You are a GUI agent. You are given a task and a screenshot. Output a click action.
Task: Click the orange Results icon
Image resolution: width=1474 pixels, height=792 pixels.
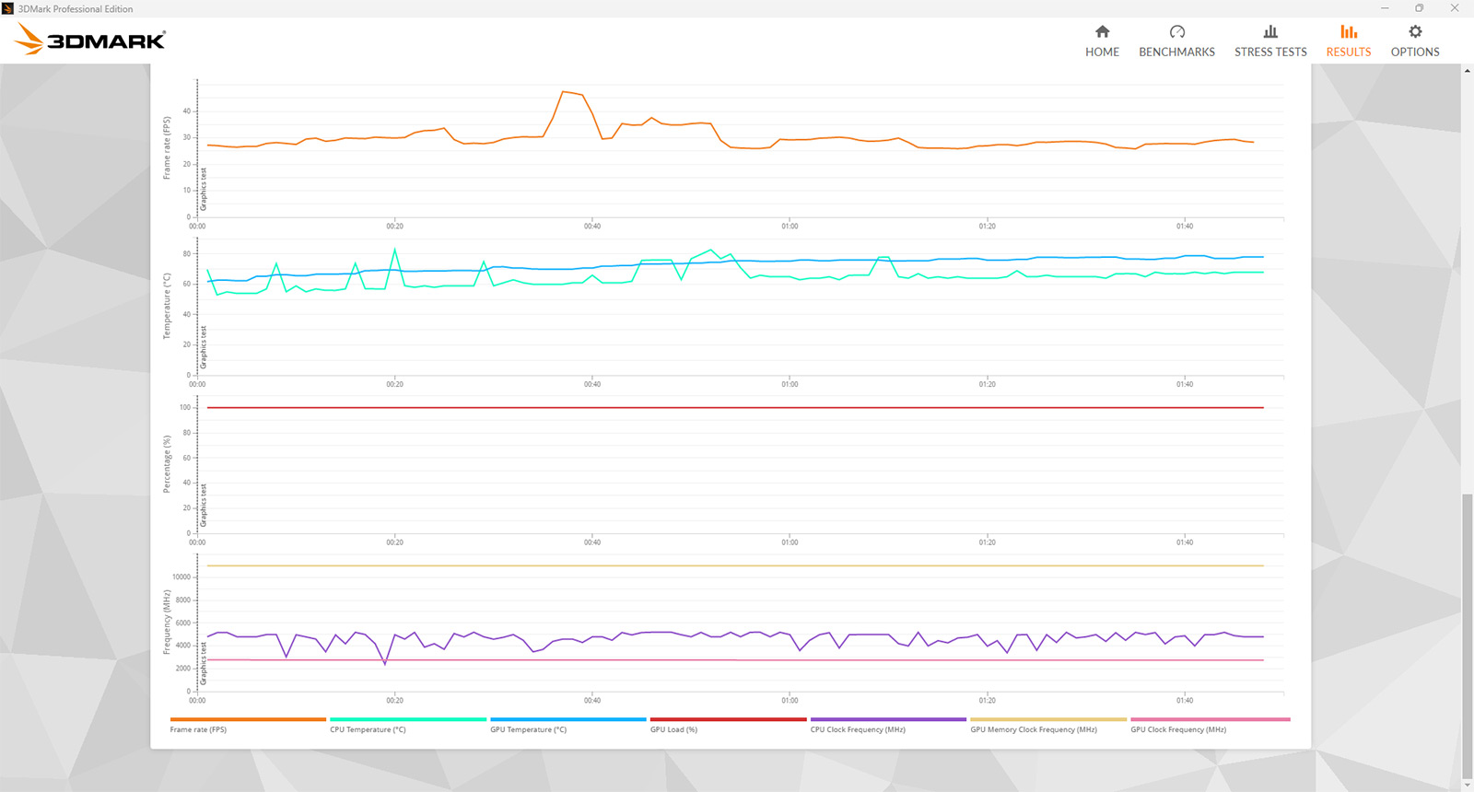tap(1348, 32)
